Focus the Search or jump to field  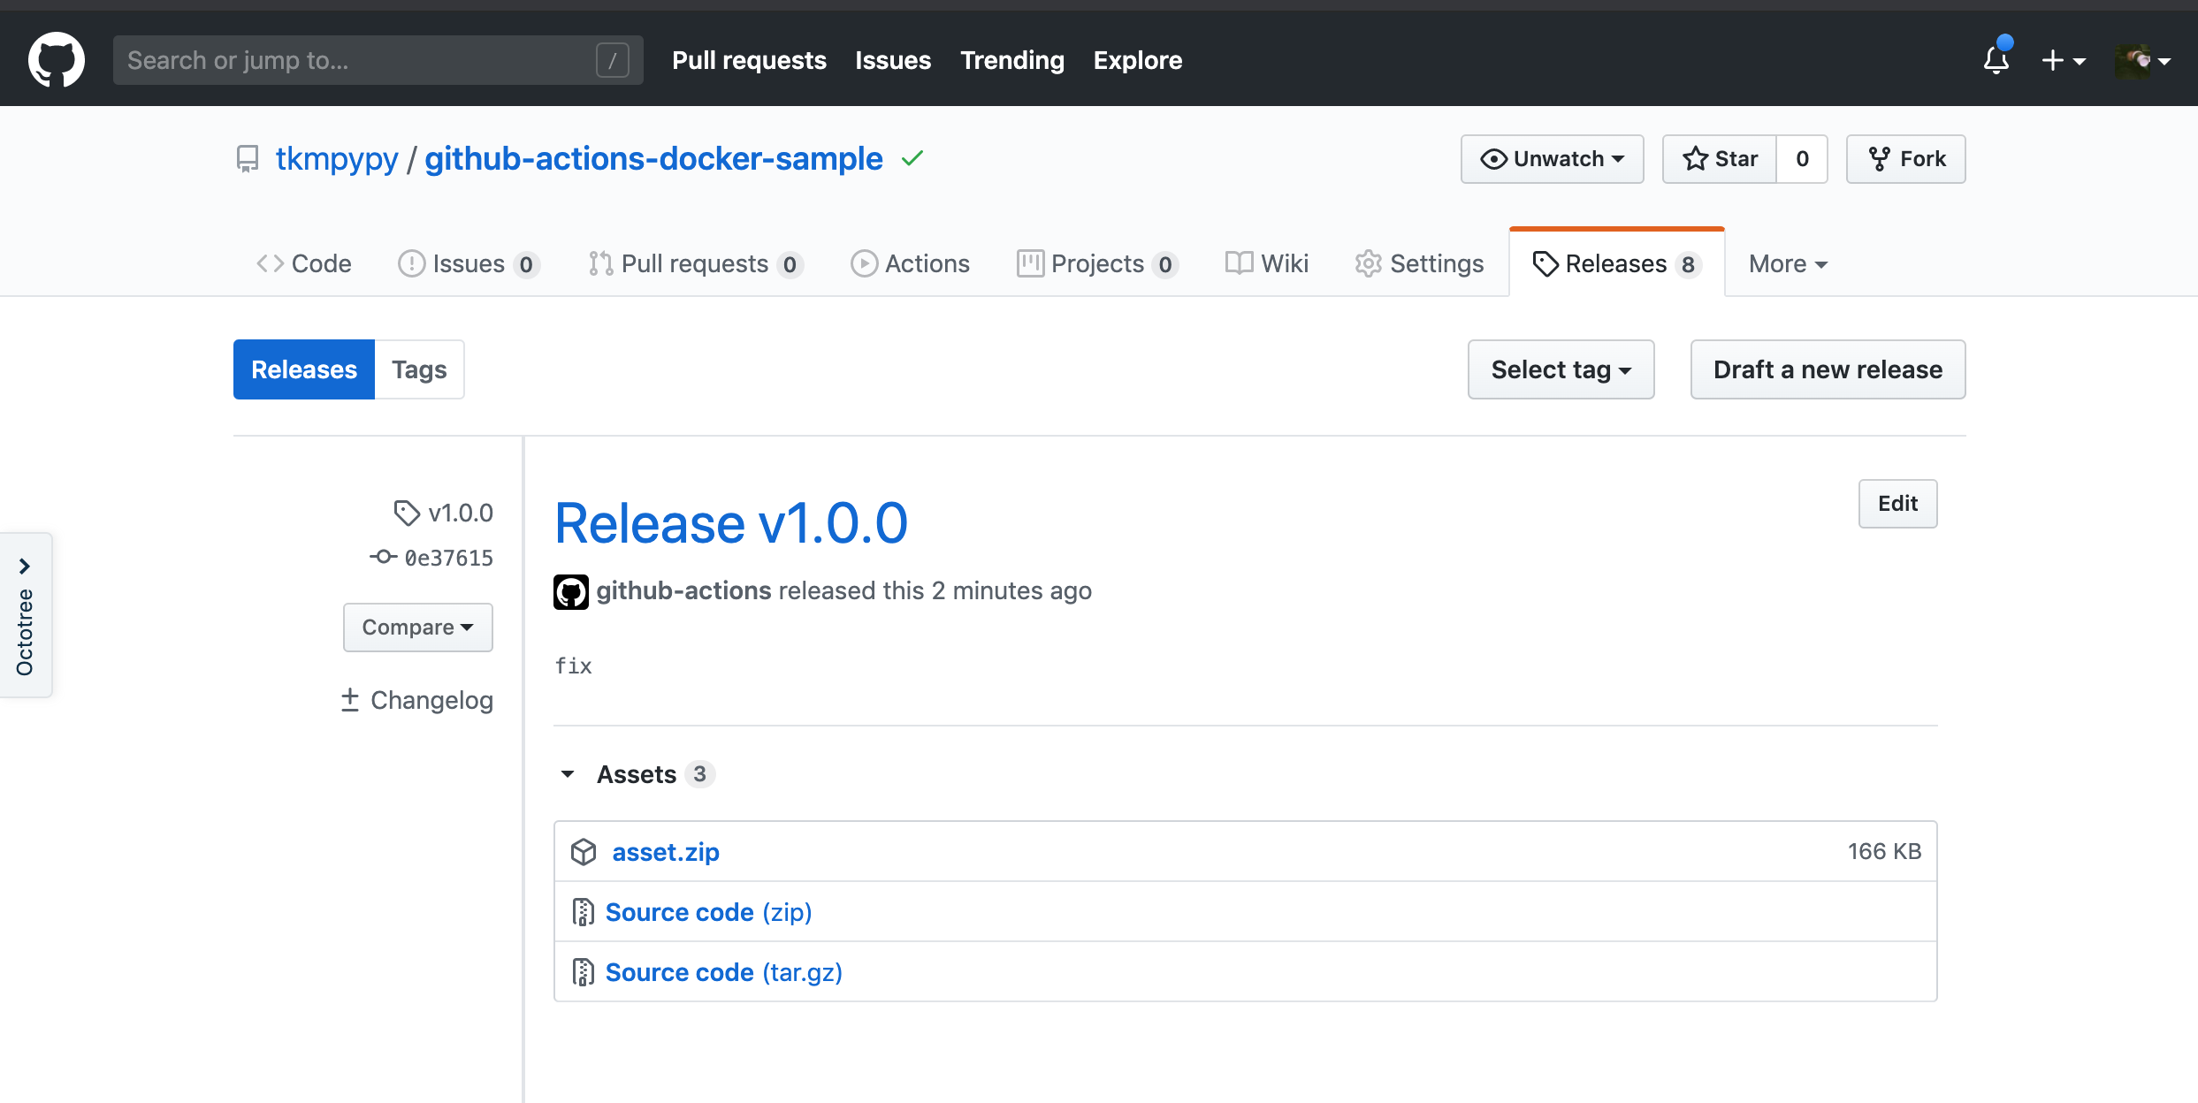point(378,60)
